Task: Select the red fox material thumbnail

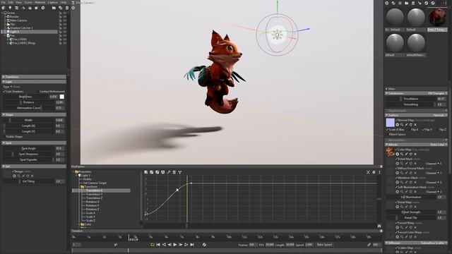Action: (x=438, y=17)
